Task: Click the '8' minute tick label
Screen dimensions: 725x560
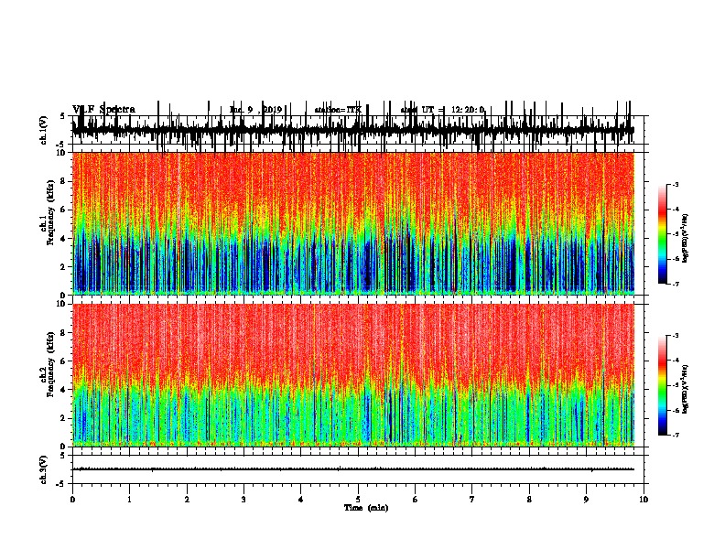Action: pyautogui.click(x=529, y=499)
